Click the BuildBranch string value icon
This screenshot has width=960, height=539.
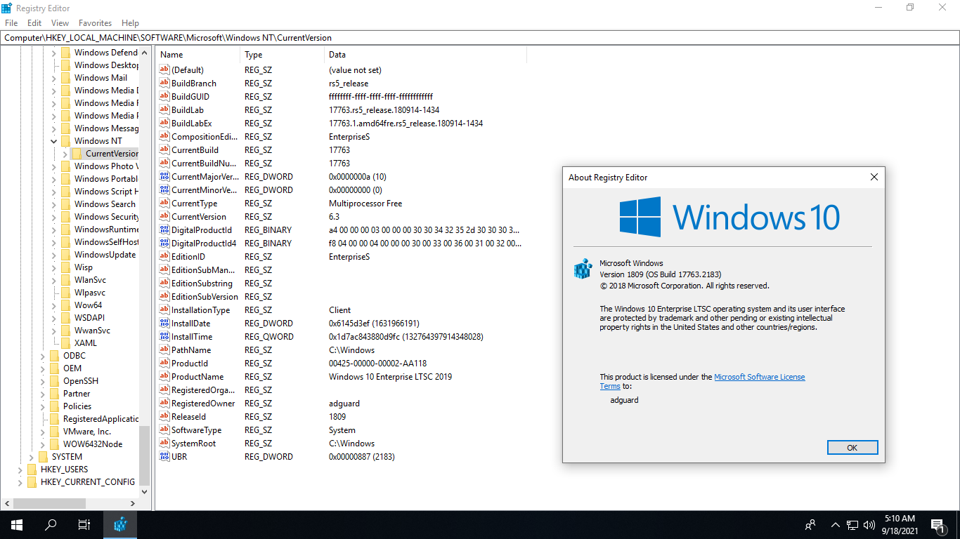pos(164,84)
